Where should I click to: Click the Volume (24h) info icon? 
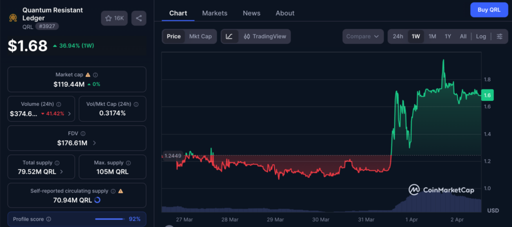coord(58,104)
